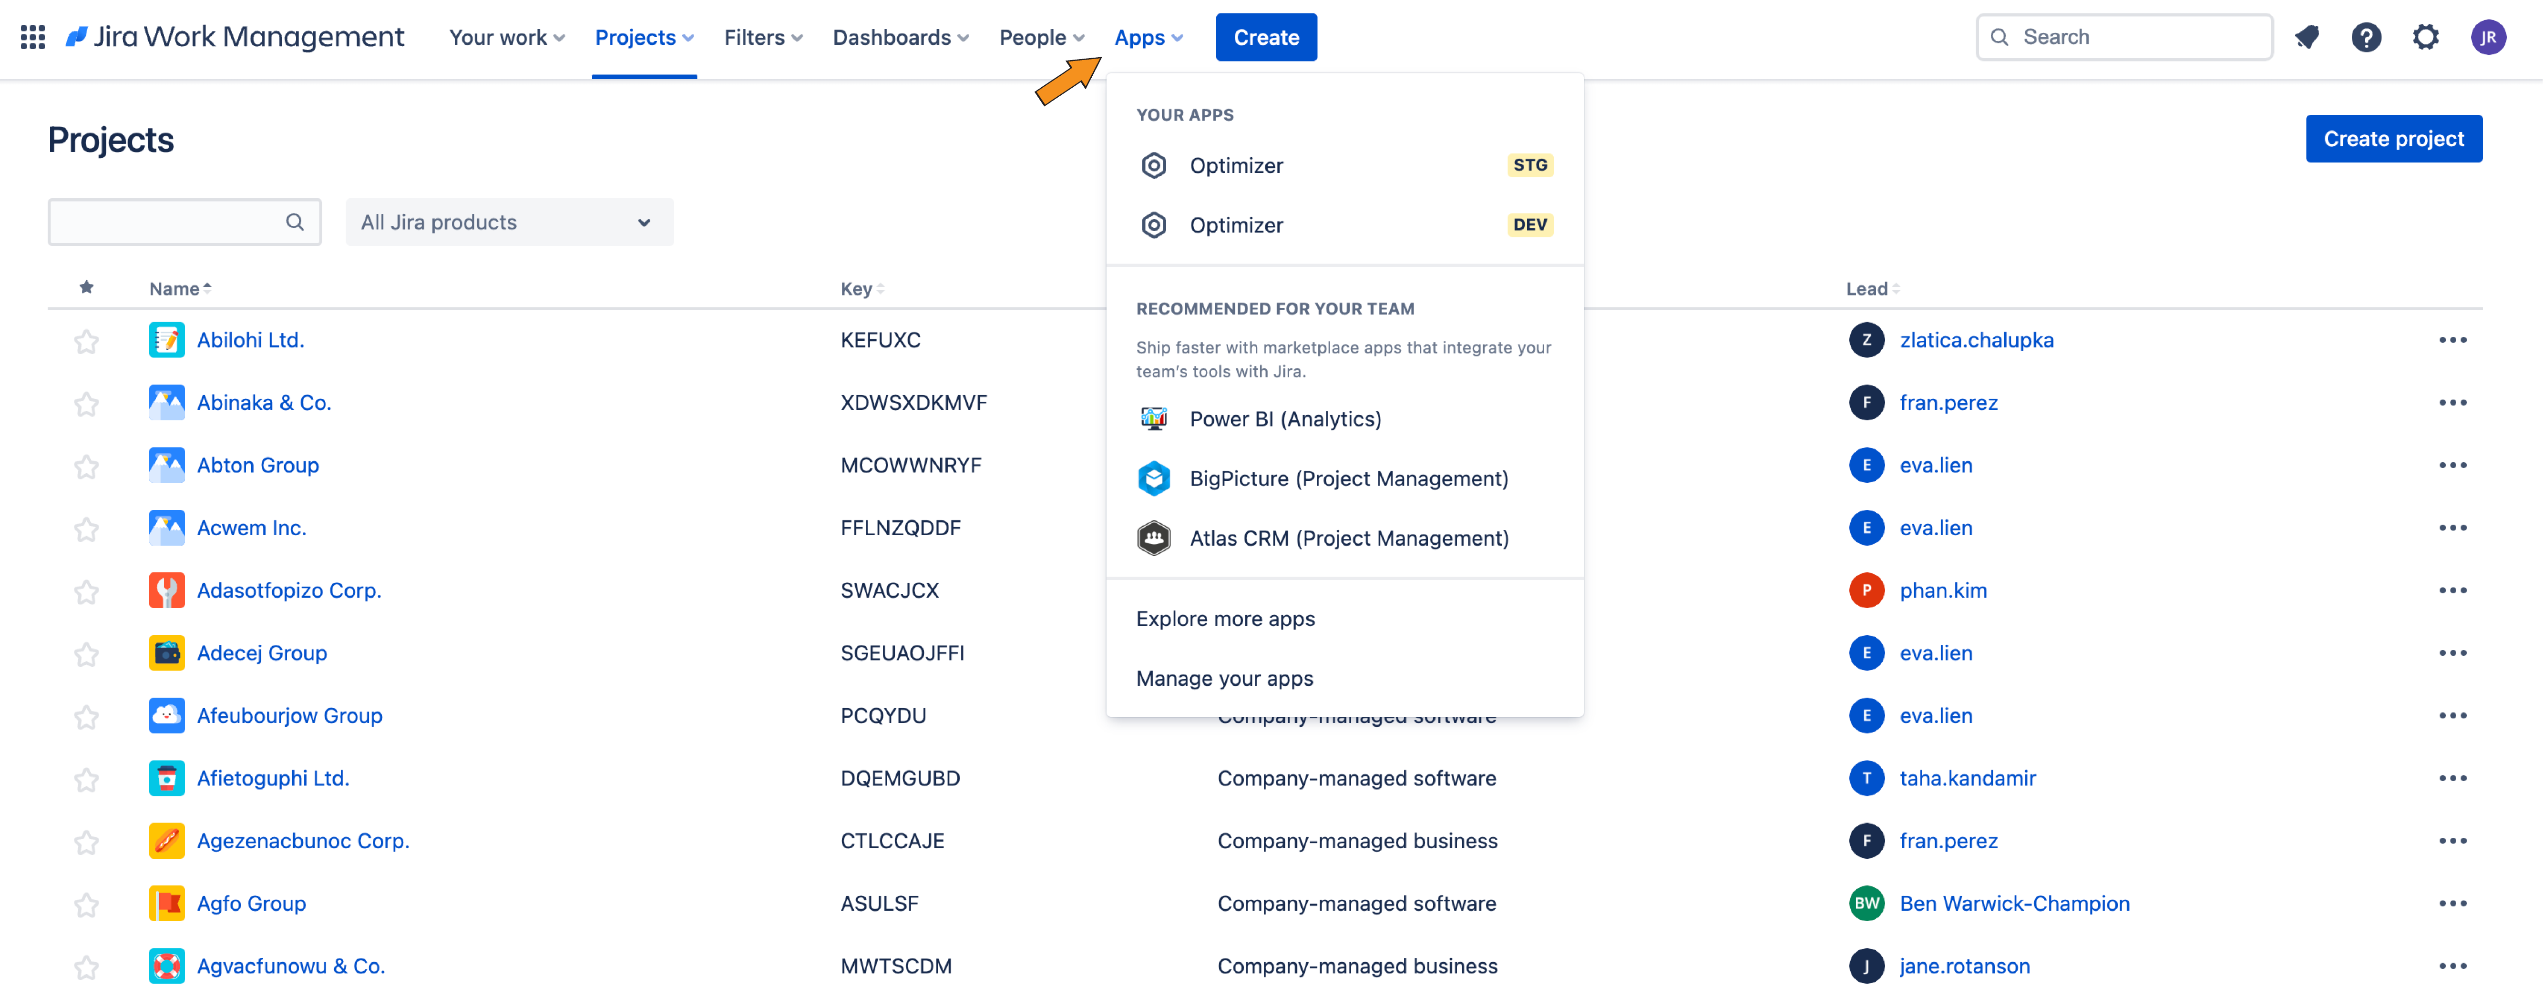Click the Optimizer DEV app icon
Image resolution: width=2543 pixels, height=996 pixels.
(1155, 224)
